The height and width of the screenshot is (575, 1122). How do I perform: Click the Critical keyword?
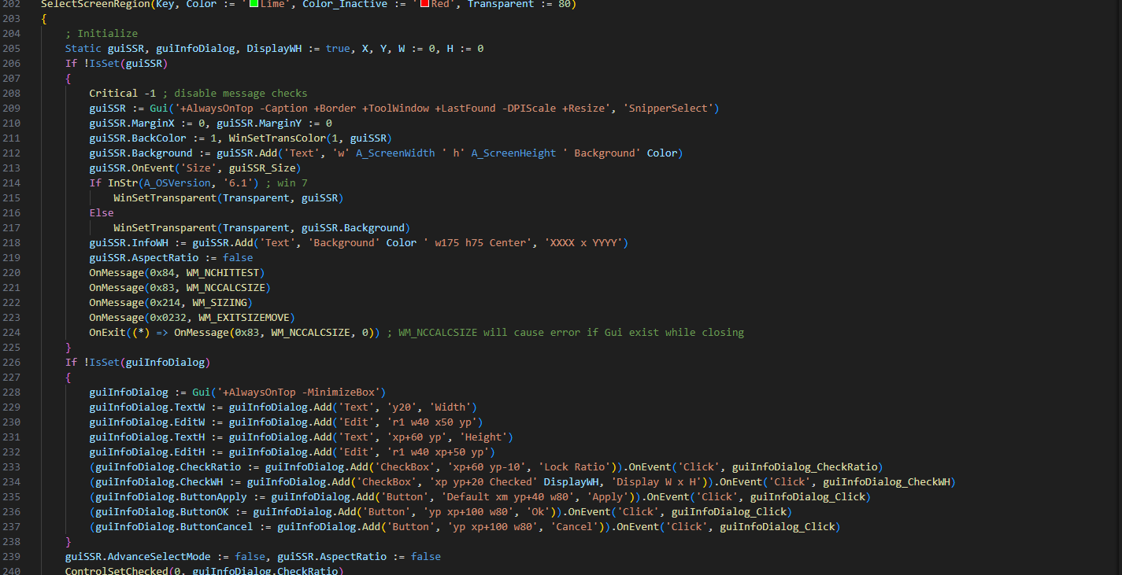[113, 94]
